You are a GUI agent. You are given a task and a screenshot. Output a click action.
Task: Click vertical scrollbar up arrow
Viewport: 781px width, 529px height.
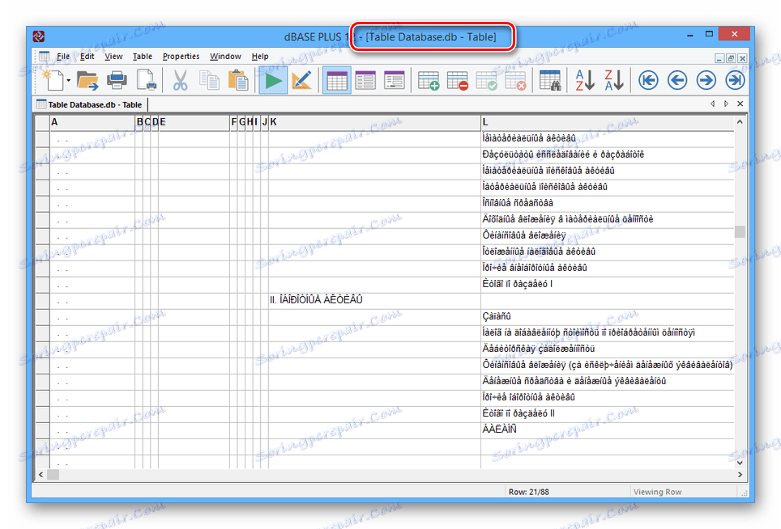[x=740, y=121]
